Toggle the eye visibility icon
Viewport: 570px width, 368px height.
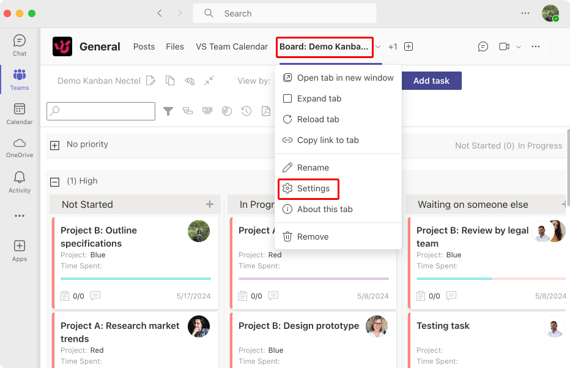tap(190, 81)
